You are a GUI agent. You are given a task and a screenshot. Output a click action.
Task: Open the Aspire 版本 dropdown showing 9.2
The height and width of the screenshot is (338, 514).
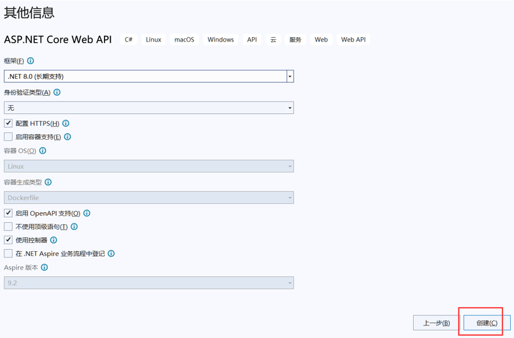click(149, 283)
